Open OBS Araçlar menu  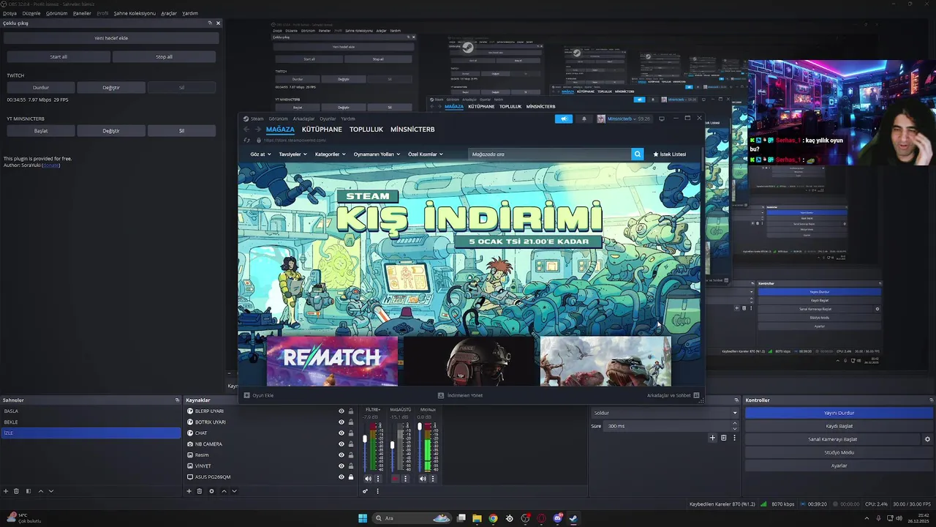tap(169, 13)
